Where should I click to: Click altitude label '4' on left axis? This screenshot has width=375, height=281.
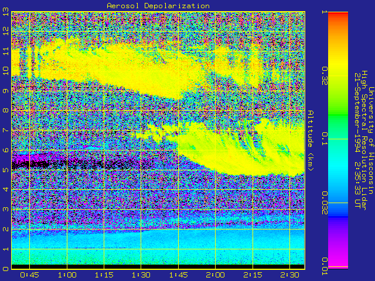point(6,190)
